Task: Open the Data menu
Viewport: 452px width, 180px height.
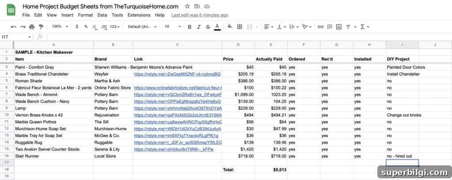Action: (102, 15)
